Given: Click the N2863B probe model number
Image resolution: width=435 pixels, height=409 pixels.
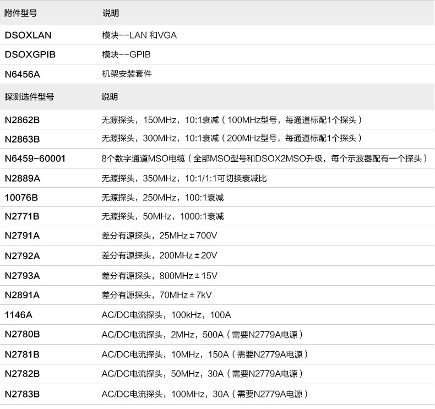Looking at the screenshot, I should tap(23, 139).
